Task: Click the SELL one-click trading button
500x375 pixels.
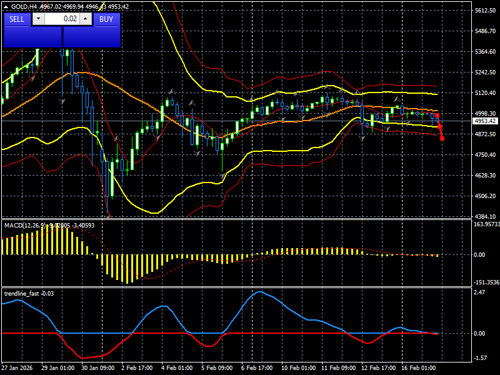Action: [x=17, y=19]
